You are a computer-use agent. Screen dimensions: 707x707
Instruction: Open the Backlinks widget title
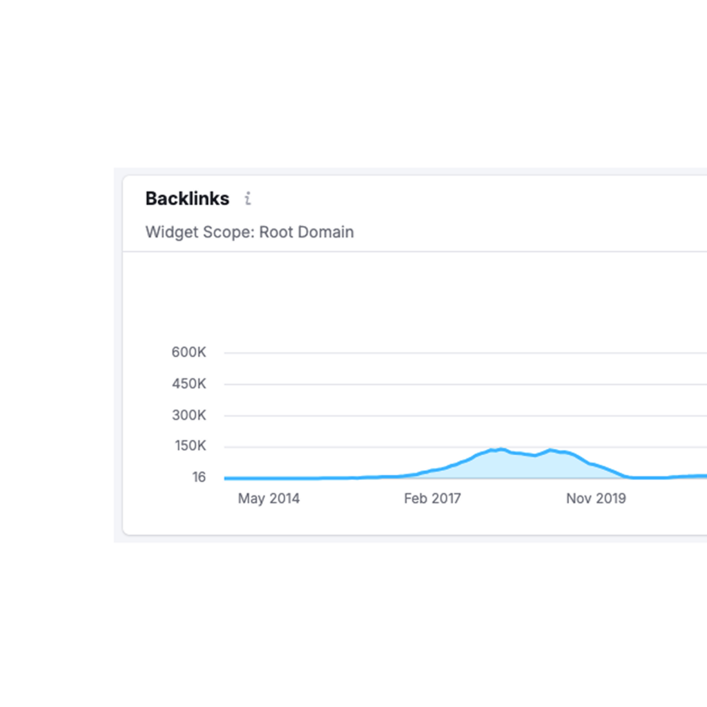tap(187, 198)
